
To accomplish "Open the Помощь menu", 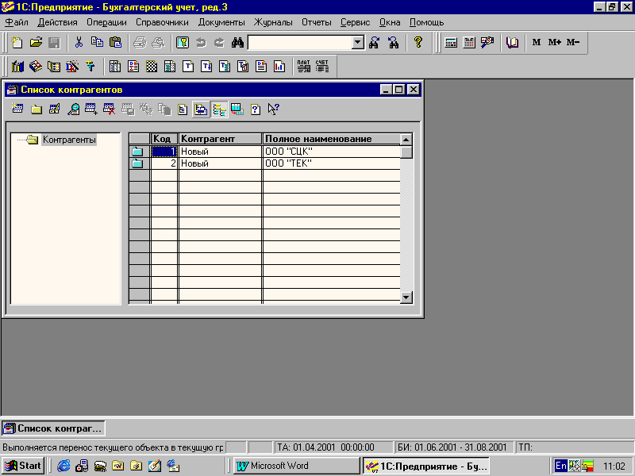I will [x=426, y=22].
